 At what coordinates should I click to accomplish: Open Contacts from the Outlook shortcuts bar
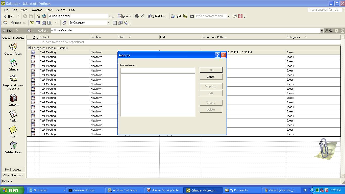coord(13,100)
